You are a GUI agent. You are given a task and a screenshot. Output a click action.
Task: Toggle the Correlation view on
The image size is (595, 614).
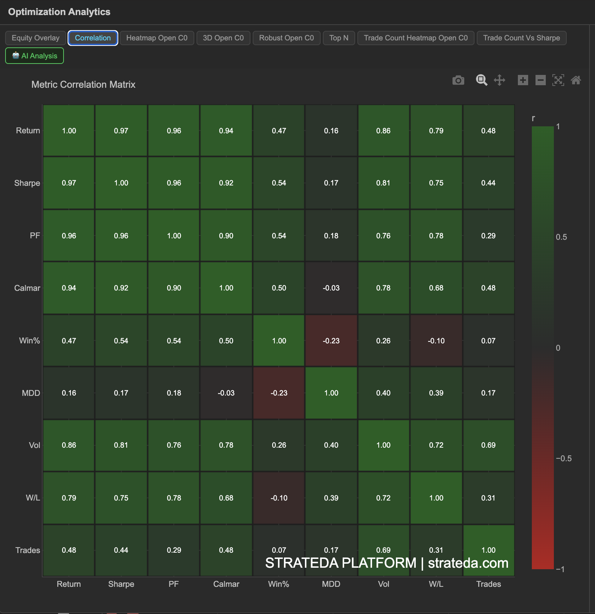pos(93,38)
